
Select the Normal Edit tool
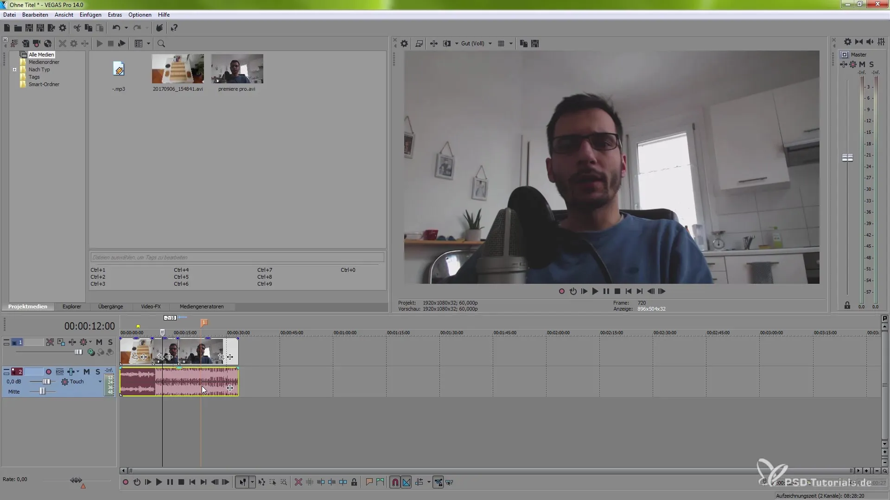pos(242,482)
